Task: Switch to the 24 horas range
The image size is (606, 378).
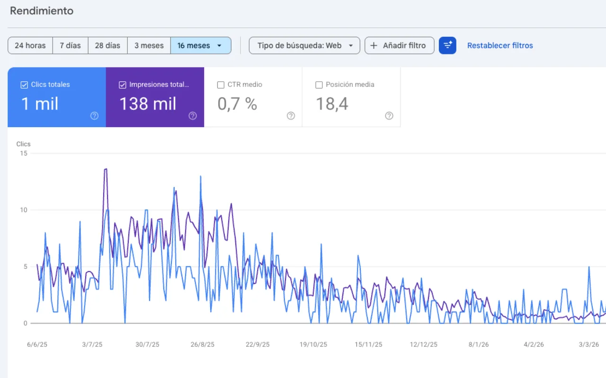Action: click(x=30, y=45)
